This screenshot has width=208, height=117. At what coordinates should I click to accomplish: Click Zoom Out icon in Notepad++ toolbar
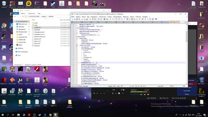[x=113, y=19]
